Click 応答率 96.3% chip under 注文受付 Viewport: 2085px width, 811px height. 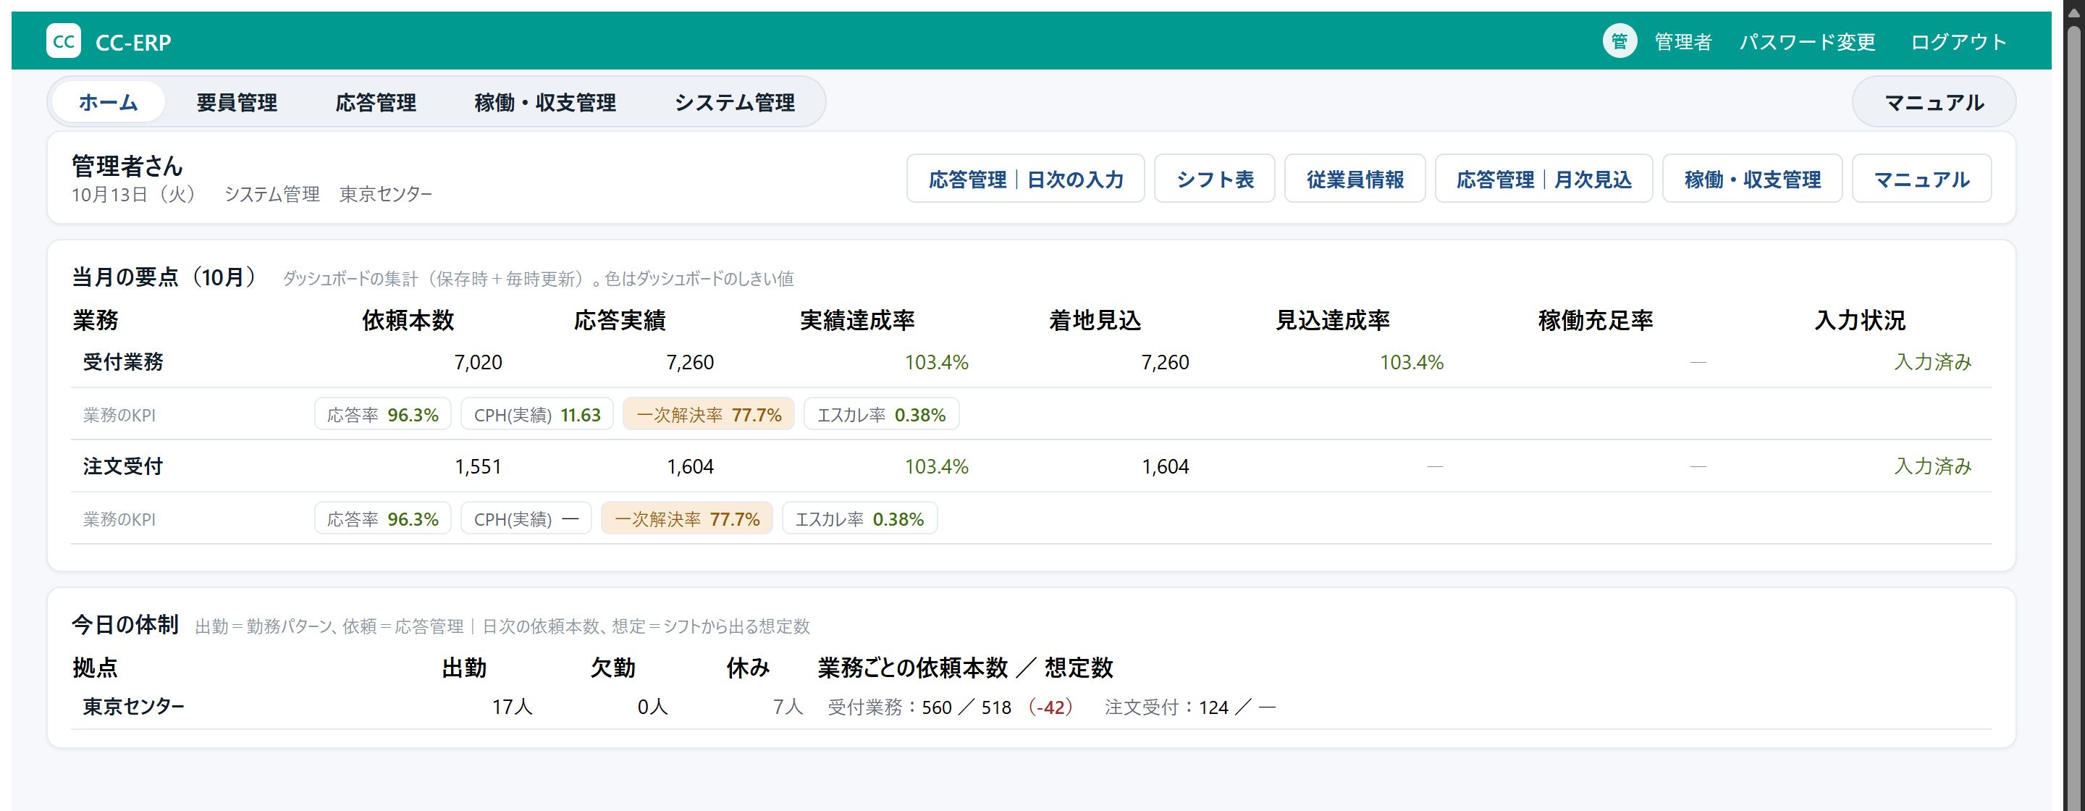click(383, 518)
